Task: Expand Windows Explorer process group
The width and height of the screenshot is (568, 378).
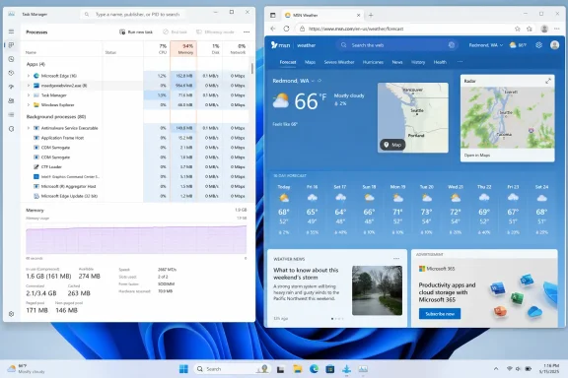Action: pyautogui.click(x=29, y=105)
